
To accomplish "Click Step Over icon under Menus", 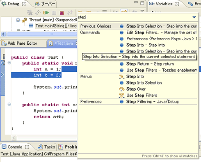I will 121,89.
